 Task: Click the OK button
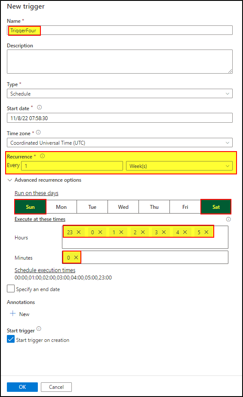22,387
